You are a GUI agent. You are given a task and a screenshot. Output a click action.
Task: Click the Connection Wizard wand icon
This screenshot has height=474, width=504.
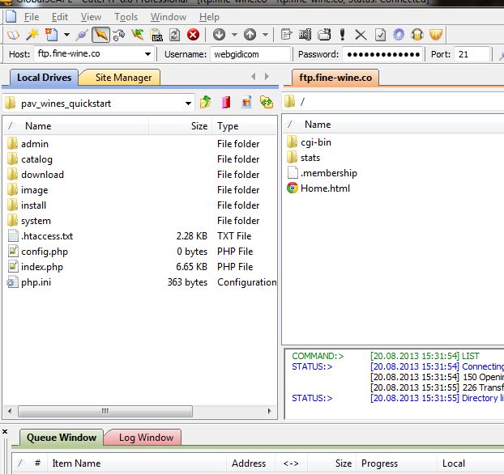pyautogui.click(x=32, y=35)
